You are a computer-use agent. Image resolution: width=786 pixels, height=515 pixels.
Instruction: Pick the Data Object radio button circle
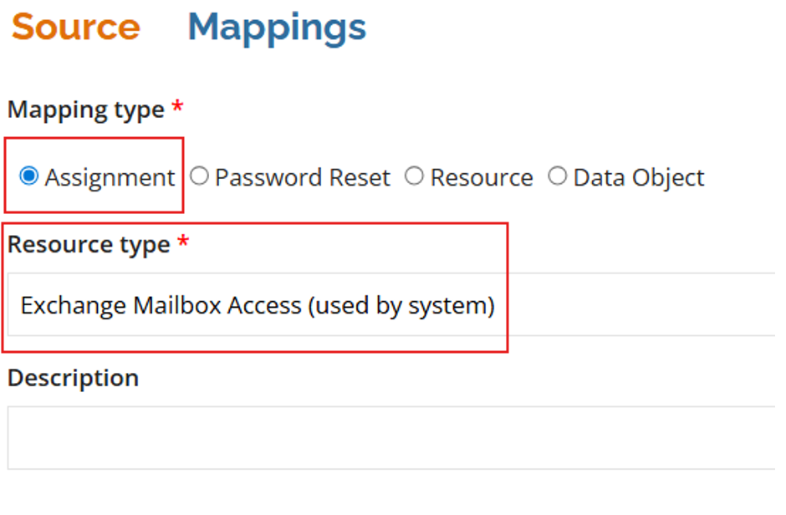[558, 176]
